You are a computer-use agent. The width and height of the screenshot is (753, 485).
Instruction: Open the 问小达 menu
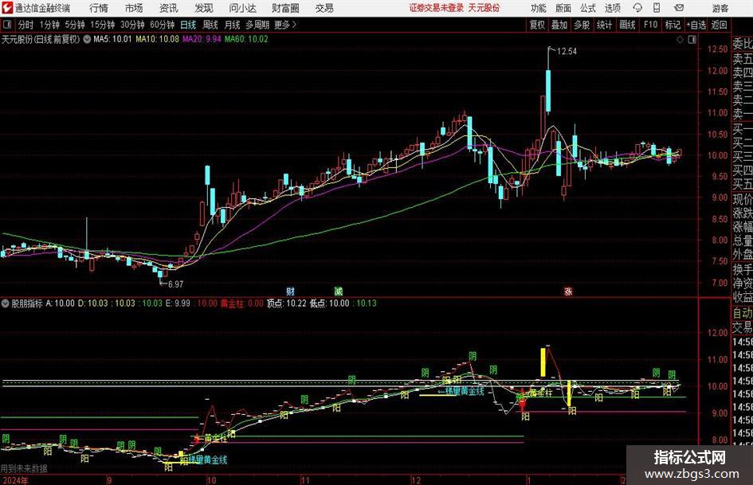click(242, 8)
